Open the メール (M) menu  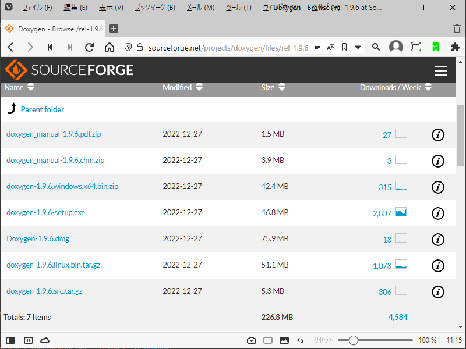pyautogui.click(x=200, y=8)
